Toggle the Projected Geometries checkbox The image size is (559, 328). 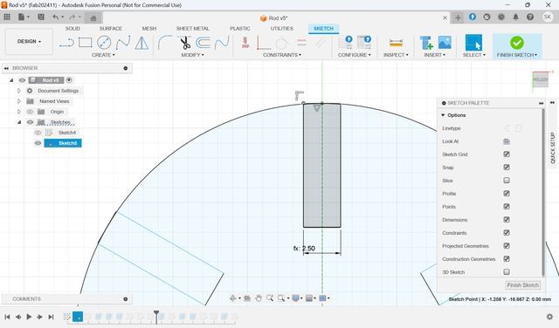[x=507, y=246]
